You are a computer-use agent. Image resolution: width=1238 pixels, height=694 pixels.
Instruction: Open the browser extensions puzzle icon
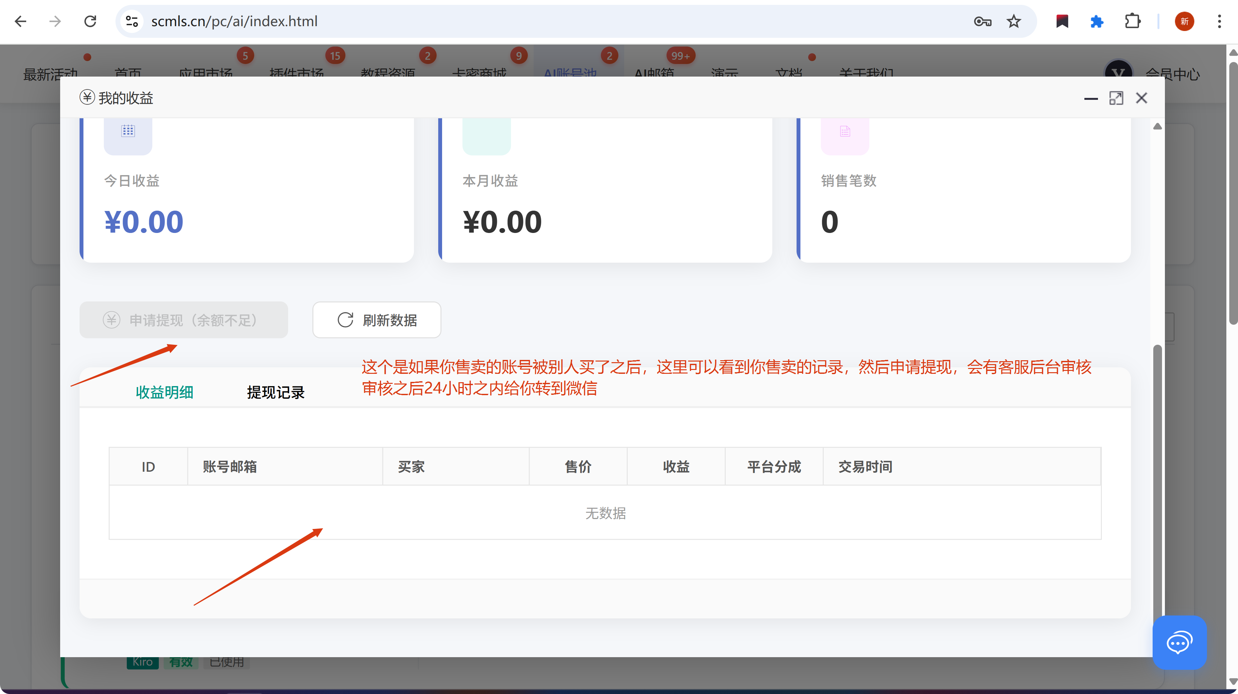pyautogui.click(x=1132, y=21)
